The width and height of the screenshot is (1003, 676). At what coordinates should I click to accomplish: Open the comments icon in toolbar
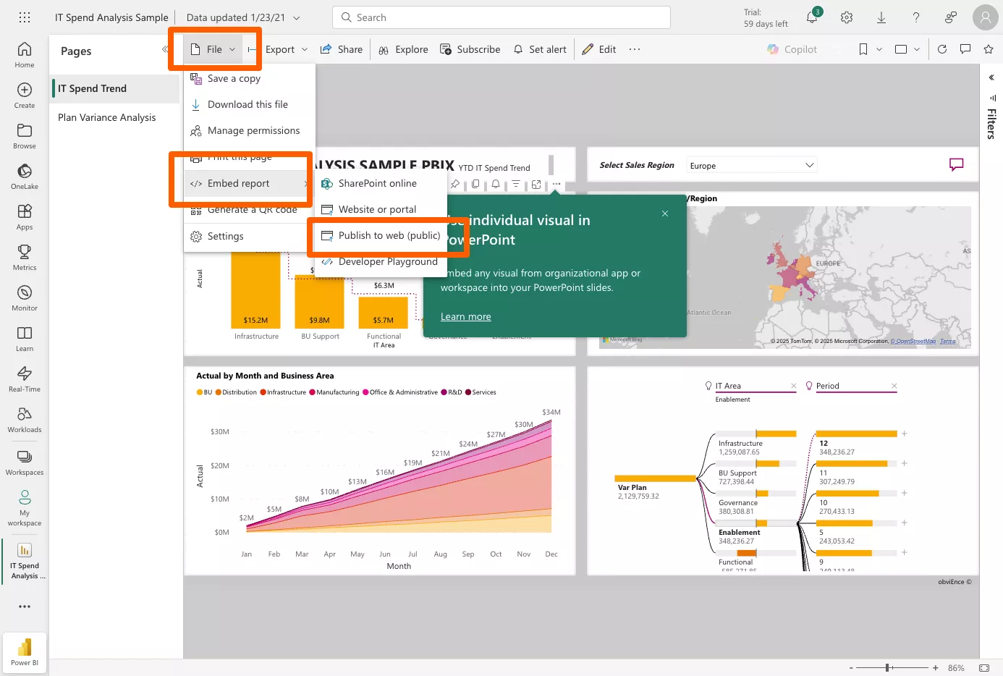[965, 49]
